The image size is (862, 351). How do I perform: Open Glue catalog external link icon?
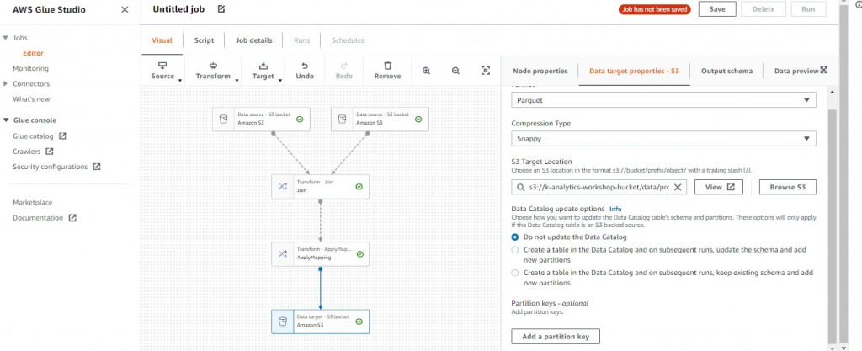tap(62, 136)
